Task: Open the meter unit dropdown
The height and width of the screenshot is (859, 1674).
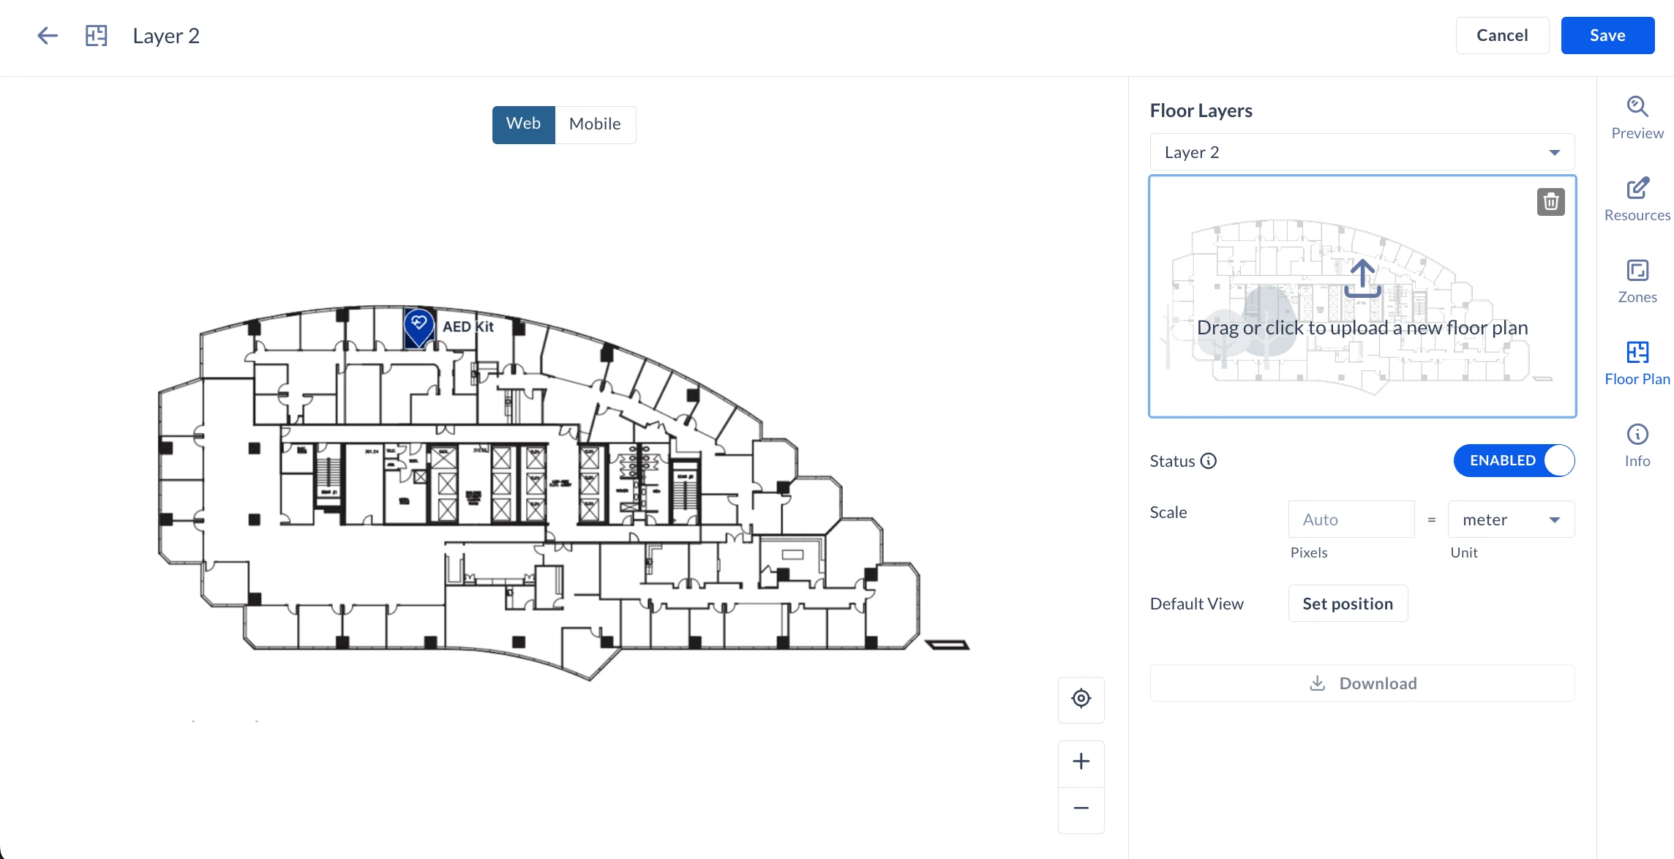Action: (x=1510, y=519)
